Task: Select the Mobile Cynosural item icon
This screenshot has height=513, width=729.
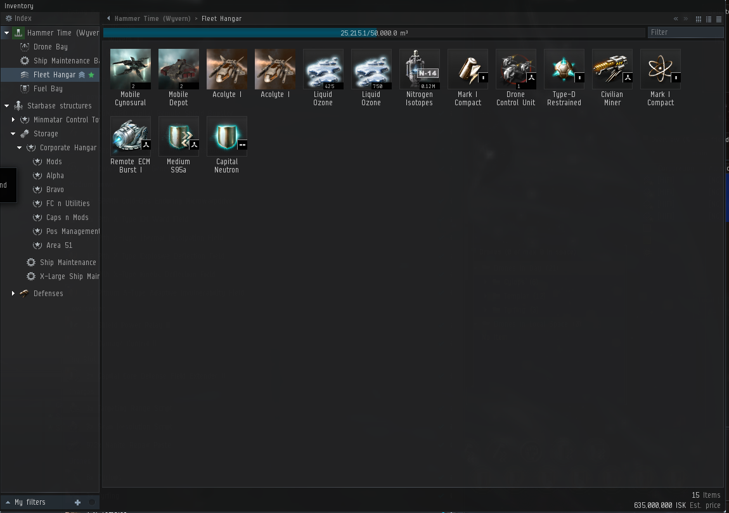Action: click(x=130, y=69)
